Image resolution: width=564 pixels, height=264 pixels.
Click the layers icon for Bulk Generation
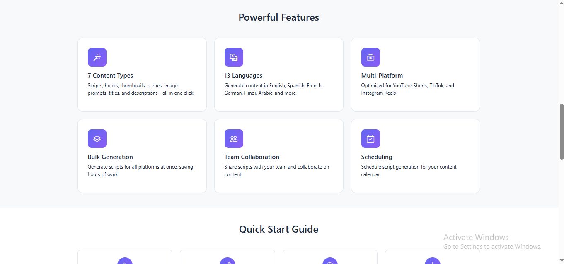click(x=97, y=138)
